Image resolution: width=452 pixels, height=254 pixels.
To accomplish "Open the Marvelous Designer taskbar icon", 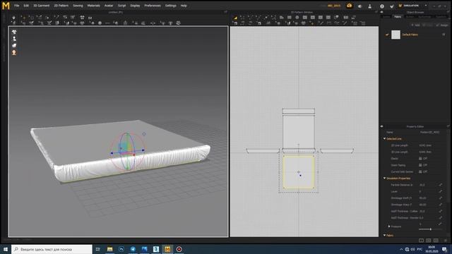I will (x=167, y=249).
